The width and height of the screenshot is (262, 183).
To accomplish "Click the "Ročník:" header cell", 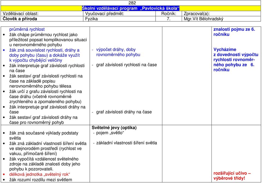I will click(x=169, y=14).
